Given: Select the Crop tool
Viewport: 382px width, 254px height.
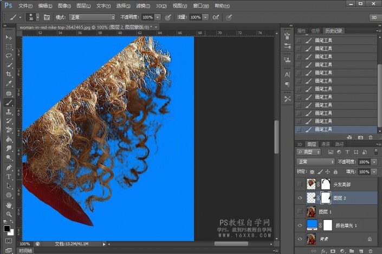Looking at the screenshot, I should 9,74.
